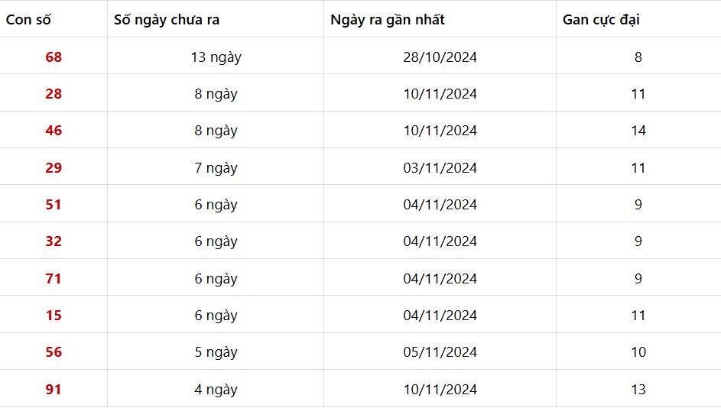Click the "Số ngày chưa ra" column header
Viewport: 721px width, 408px height.
(167, 20)
